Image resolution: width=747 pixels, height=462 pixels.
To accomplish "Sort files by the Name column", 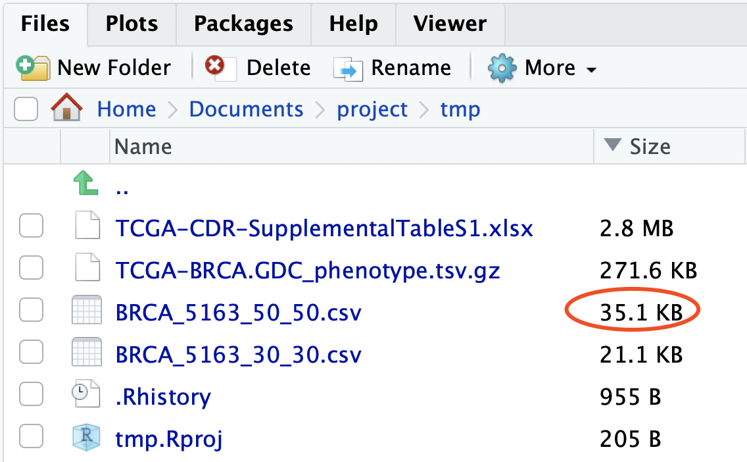I will (x=143, y=146).
